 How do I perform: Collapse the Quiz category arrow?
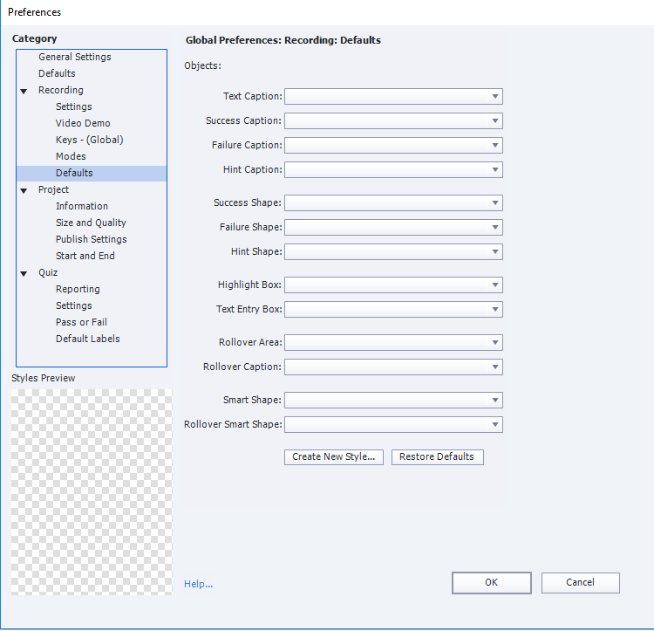click(24, 273)
